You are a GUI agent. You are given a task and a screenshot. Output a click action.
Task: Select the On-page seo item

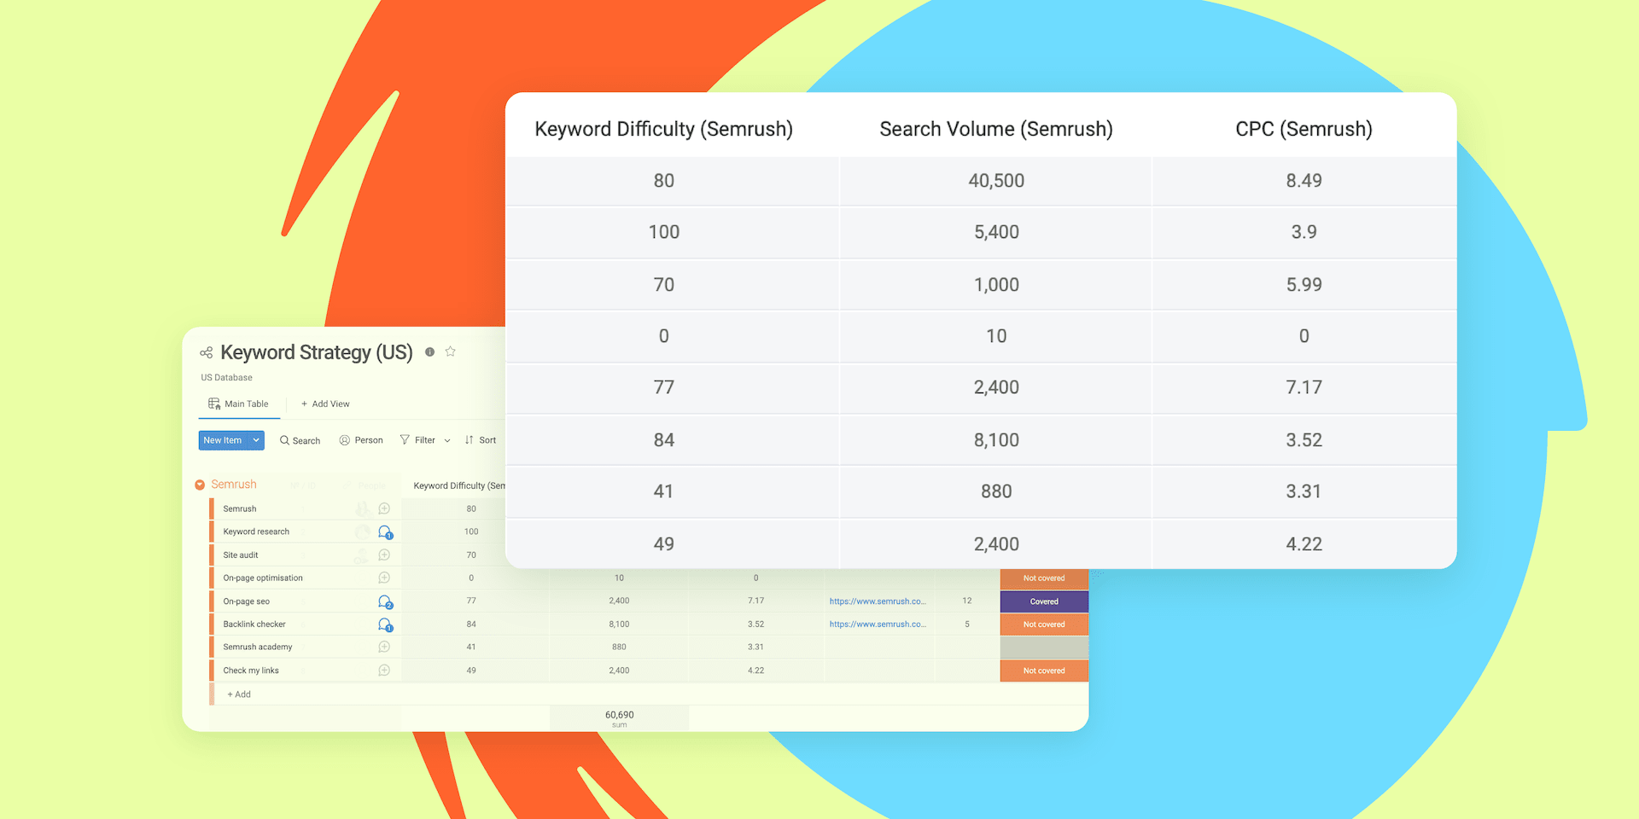(247, 601)
